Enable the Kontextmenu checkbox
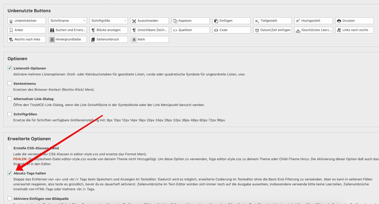 [x=10, y=83]
